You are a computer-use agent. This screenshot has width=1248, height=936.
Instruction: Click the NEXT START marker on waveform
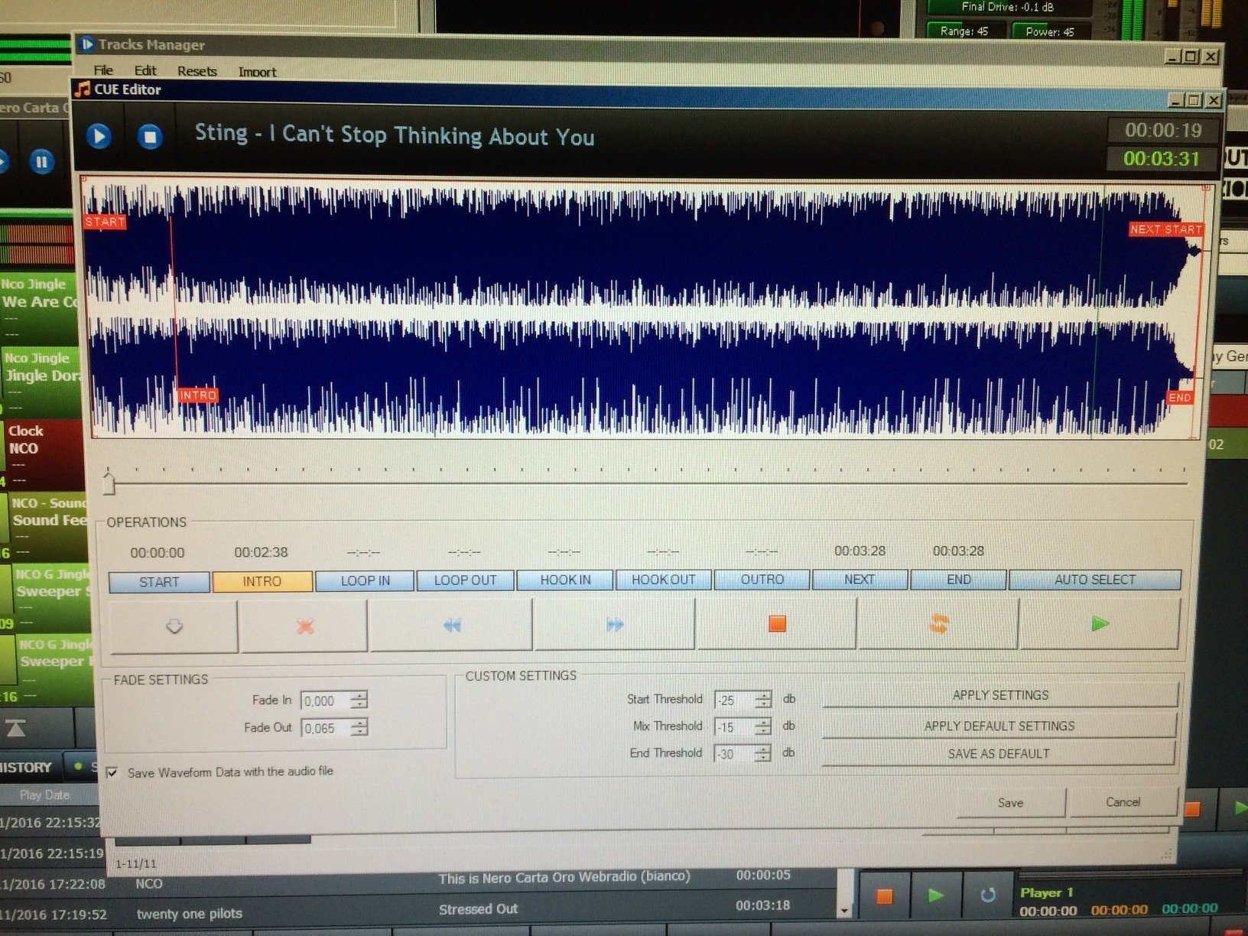[1165, 229]
